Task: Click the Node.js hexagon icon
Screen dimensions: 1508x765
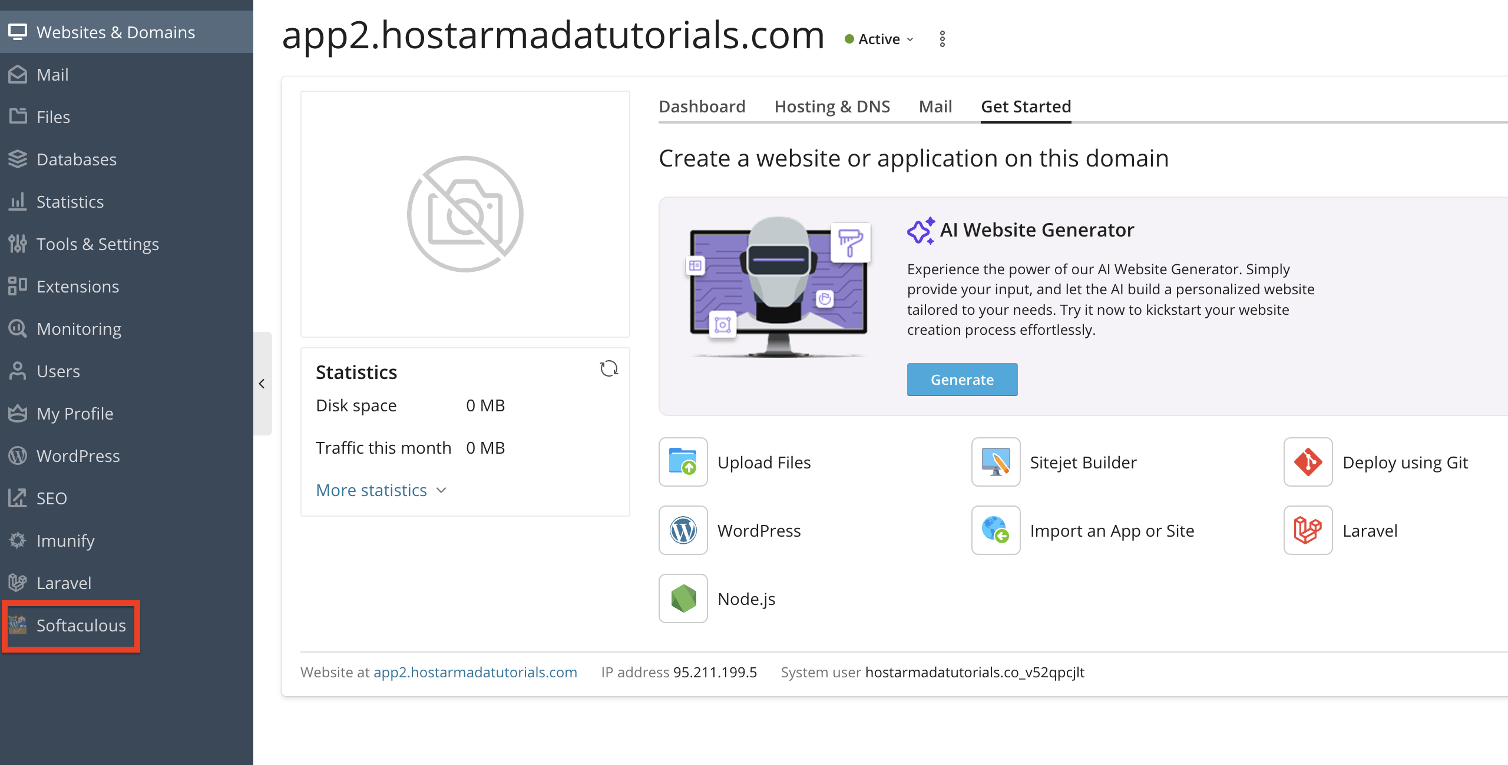Action: pyautogui.click(x=683, y=598)
